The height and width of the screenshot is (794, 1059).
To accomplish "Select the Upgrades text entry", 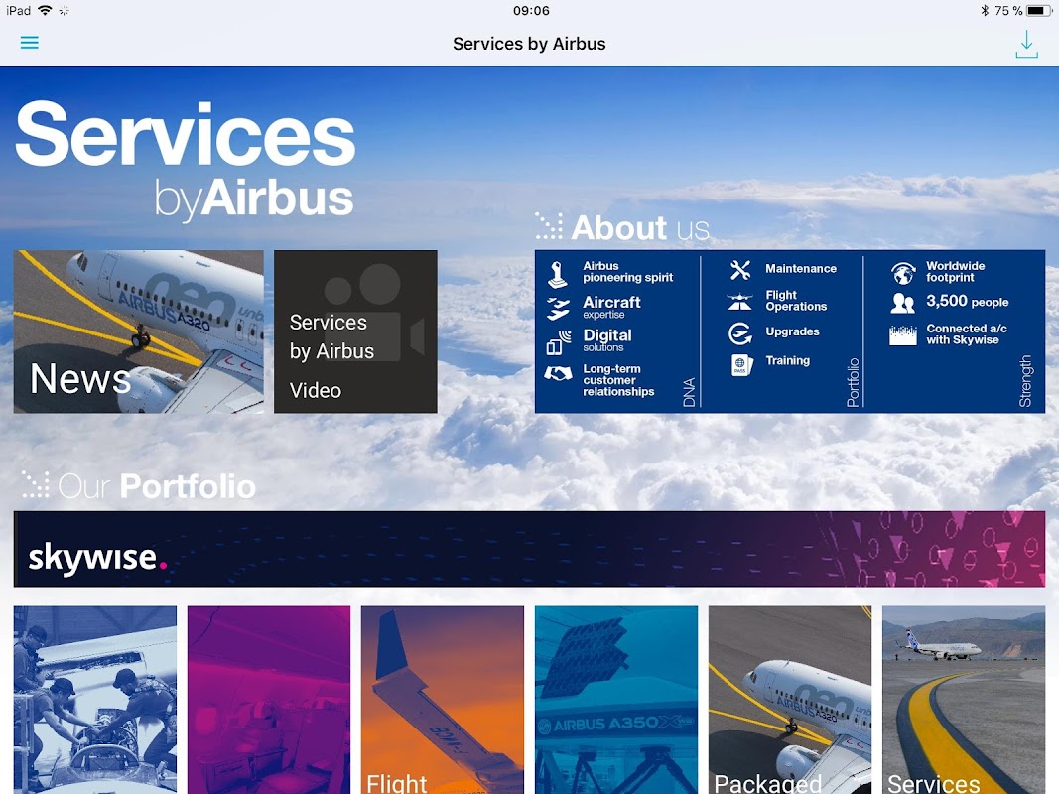I will click(792, 331).
